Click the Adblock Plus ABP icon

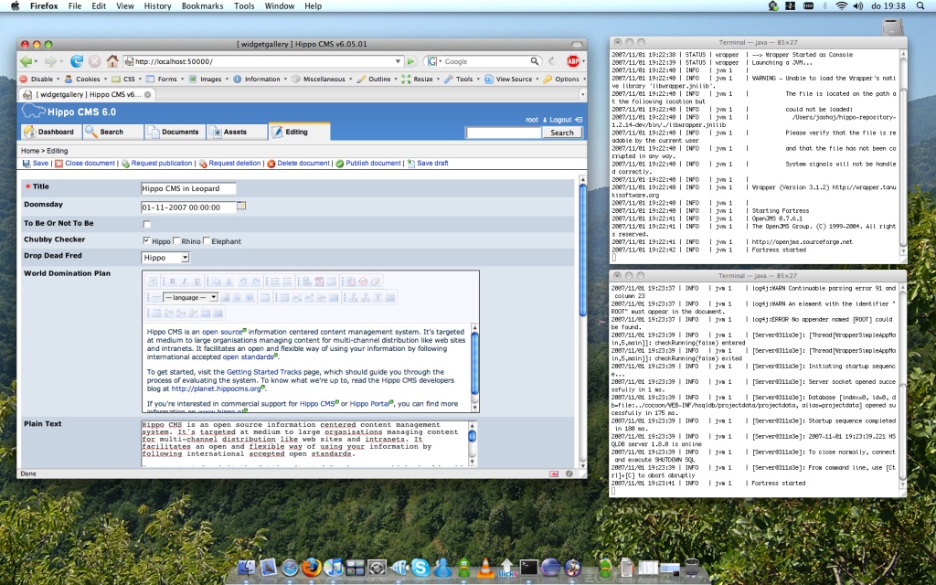click(x=573, y=61)
